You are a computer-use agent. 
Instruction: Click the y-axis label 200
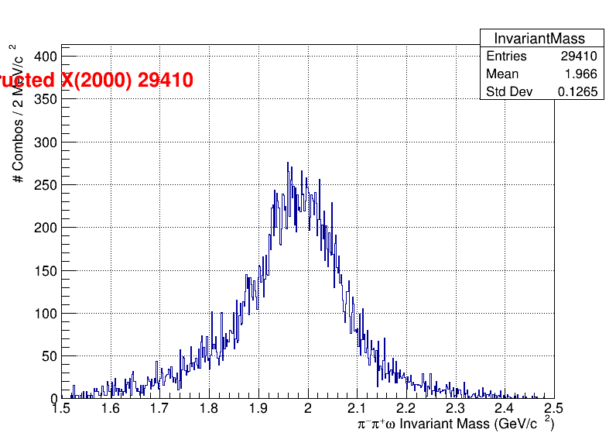(46, 228)
